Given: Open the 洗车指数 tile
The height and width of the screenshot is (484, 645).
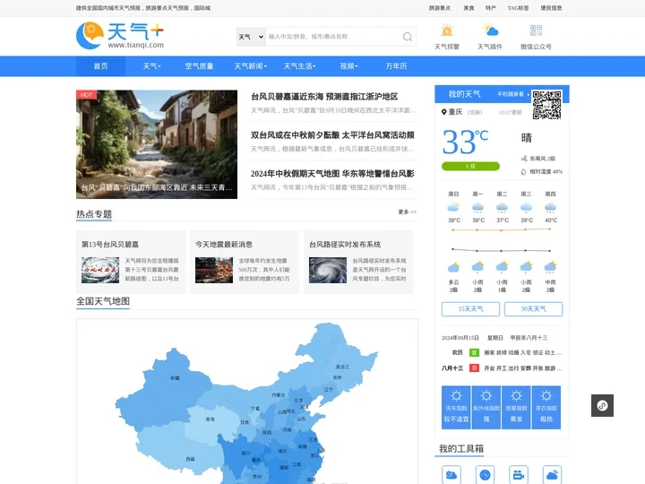Looking at the screenshot, I should pos(456,408).
